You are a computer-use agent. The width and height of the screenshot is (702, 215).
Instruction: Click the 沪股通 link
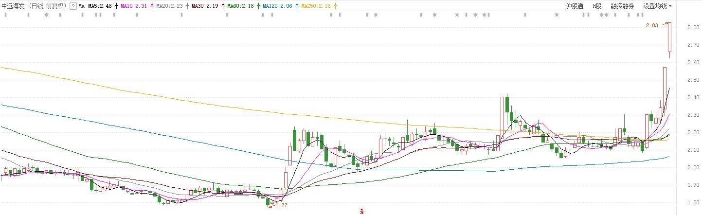(574, 6)
